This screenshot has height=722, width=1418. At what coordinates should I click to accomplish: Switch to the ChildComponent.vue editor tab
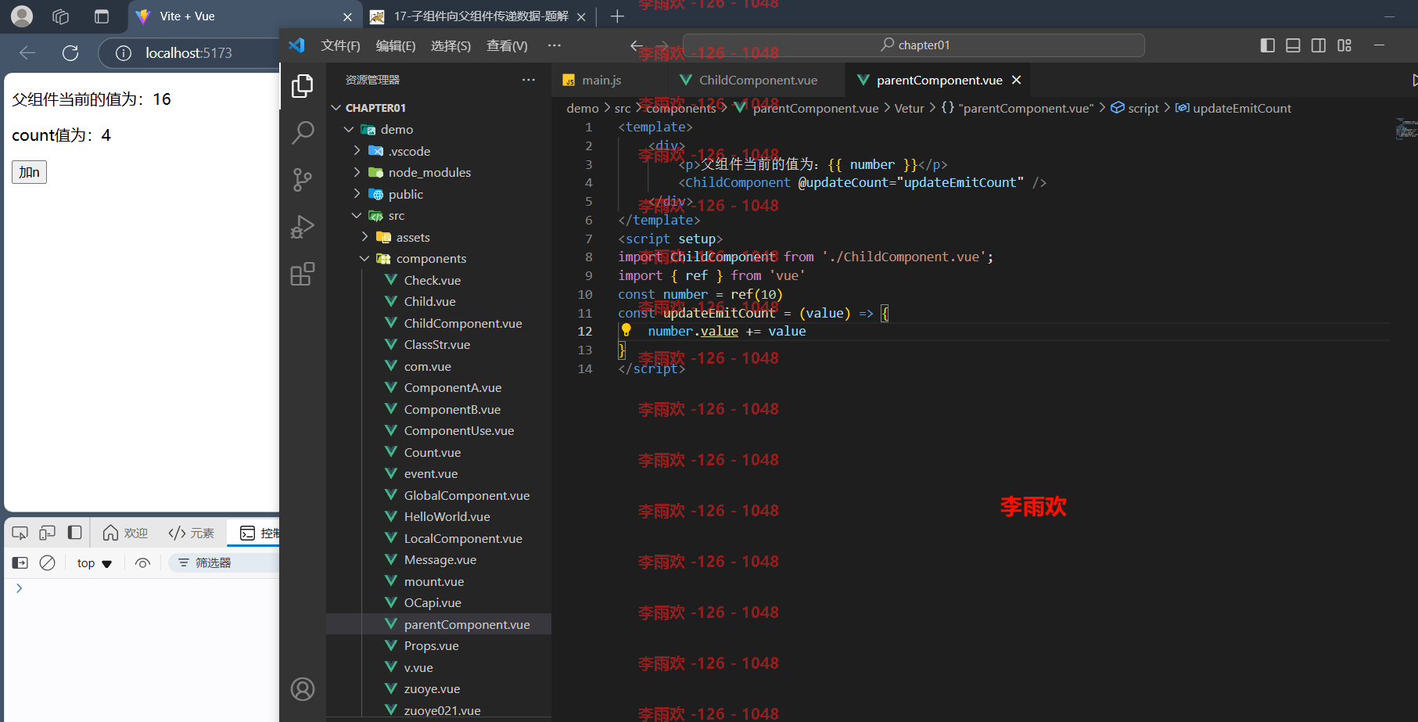click(757, 80)
